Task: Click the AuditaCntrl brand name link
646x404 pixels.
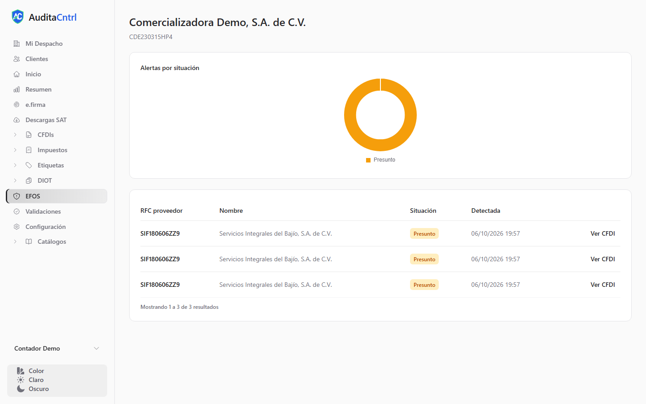Action: click(x=52, y=17)
